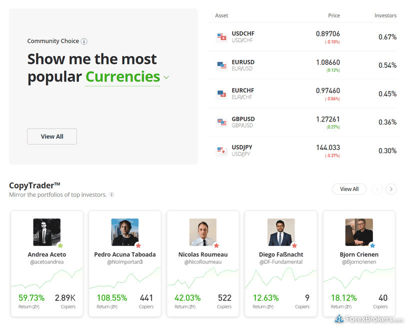Click the CopyTrader info icon
Image resolution: width=406 pixels, height=325 pixels.
111,195
